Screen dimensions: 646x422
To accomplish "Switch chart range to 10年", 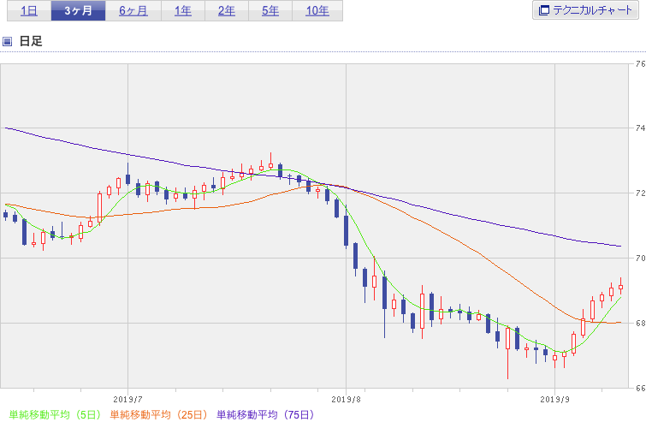I will coord(317,11).
